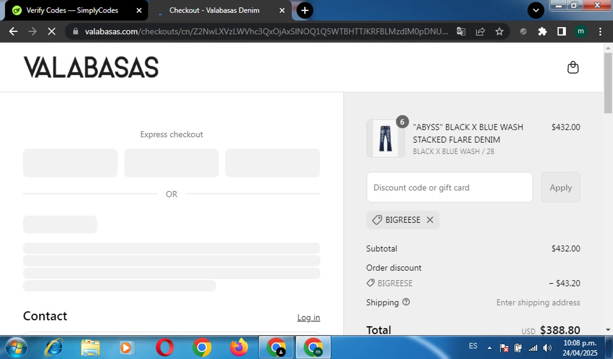Click the shipping help question mark
This screenshot has width=613, height=359.
(406, 302)
